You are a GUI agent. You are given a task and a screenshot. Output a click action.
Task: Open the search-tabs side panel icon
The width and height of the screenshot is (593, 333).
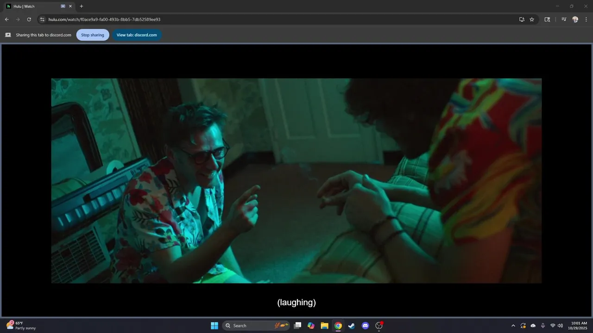point(547,19)
